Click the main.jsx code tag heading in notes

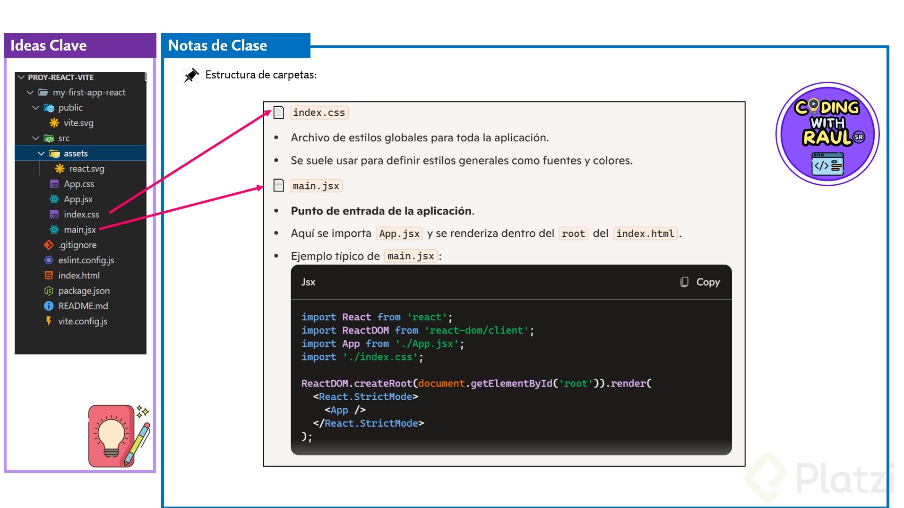(316, 186)
